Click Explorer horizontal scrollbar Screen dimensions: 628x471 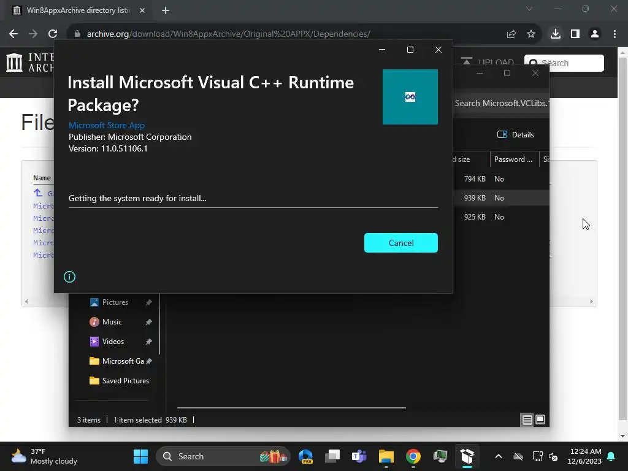291,408
